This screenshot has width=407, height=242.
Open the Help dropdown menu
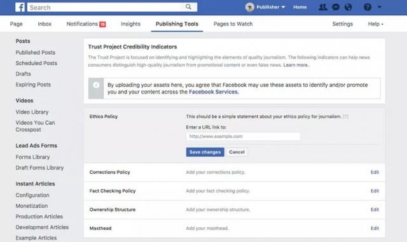click(x=375, y=24)
